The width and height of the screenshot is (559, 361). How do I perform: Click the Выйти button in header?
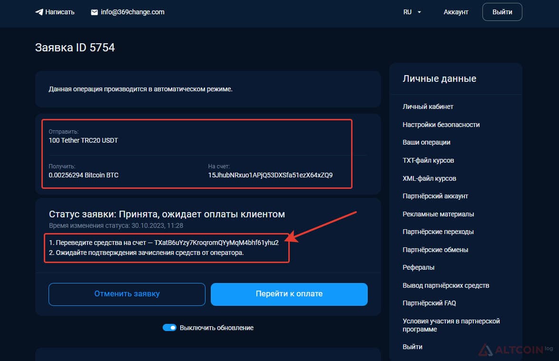pyautogui.click(x=502, y=12)
